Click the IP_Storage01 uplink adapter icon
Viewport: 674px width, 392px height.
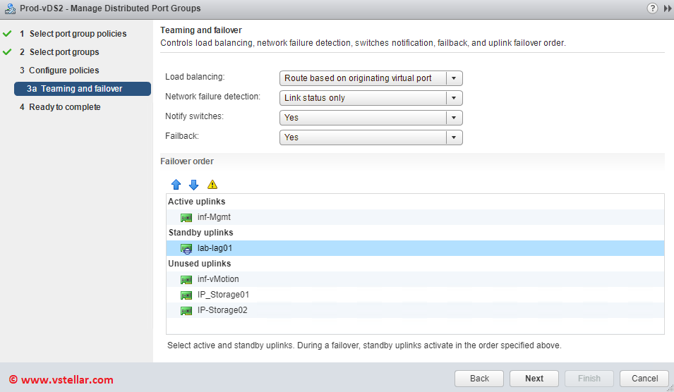coord(186,295)
